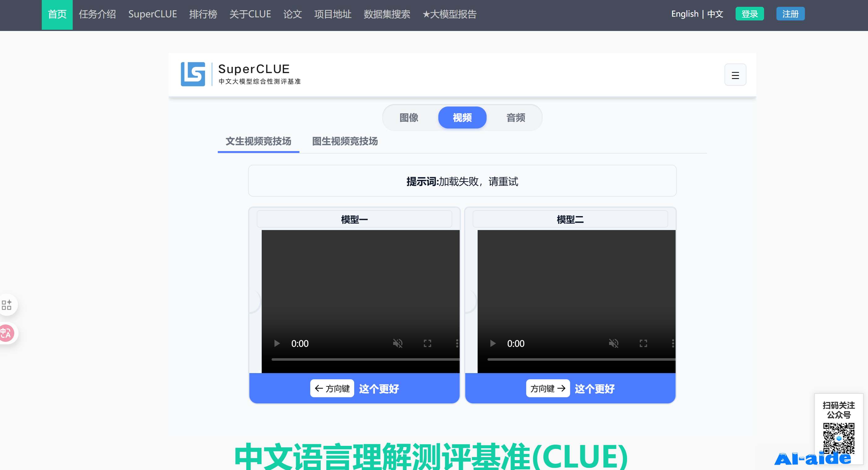Unmute the Model Two video
The width and height of the screenshot is (868, 470).
tap(613, 343)
